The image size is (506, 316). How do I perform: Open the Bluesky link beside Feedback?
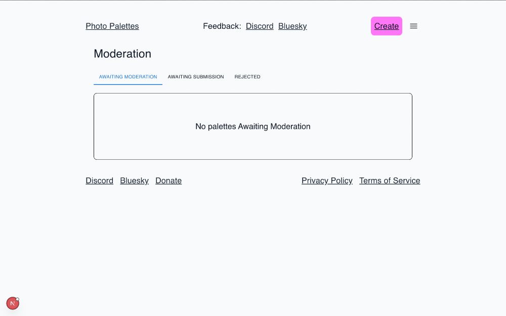292,26
